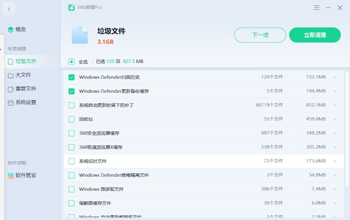Click the back arrow button
This screenshot has width=350, height=220.
click(x=9, y=9)
